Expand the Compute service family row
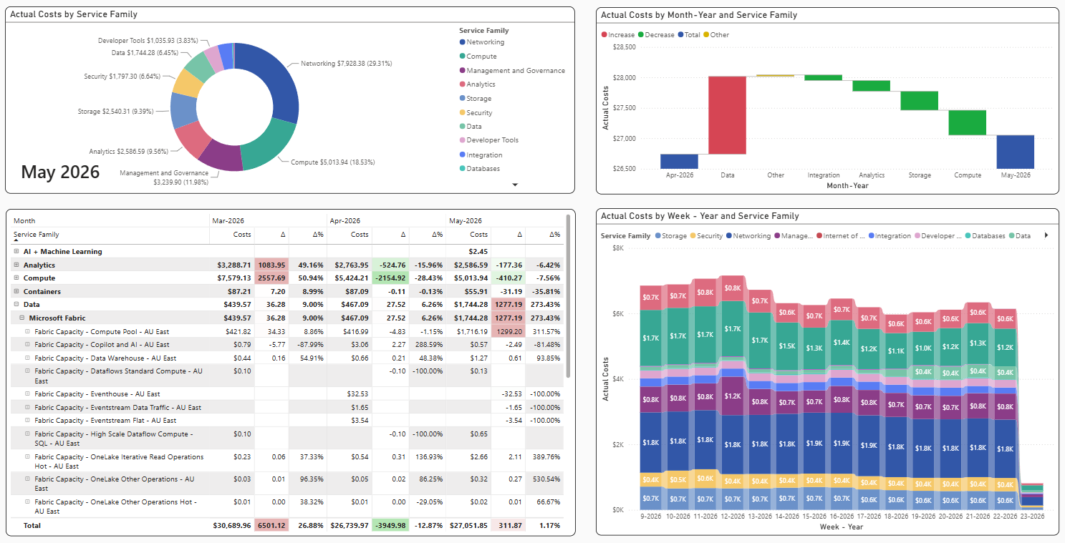This screenshot has height=543, width=1065. pos(16,278)
